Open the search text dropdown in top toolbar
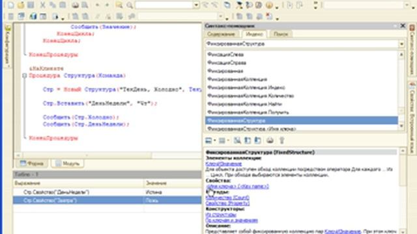Image resolution: width=417 pixels, height=234 pixels. click(196, 5)
